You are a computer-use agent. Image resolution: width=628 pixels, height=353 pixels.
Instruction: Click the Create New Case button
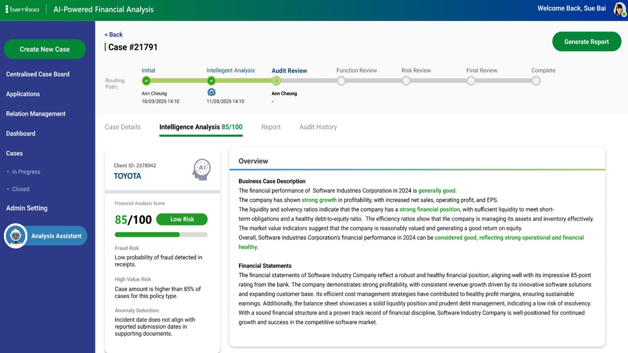click(45, 49)
